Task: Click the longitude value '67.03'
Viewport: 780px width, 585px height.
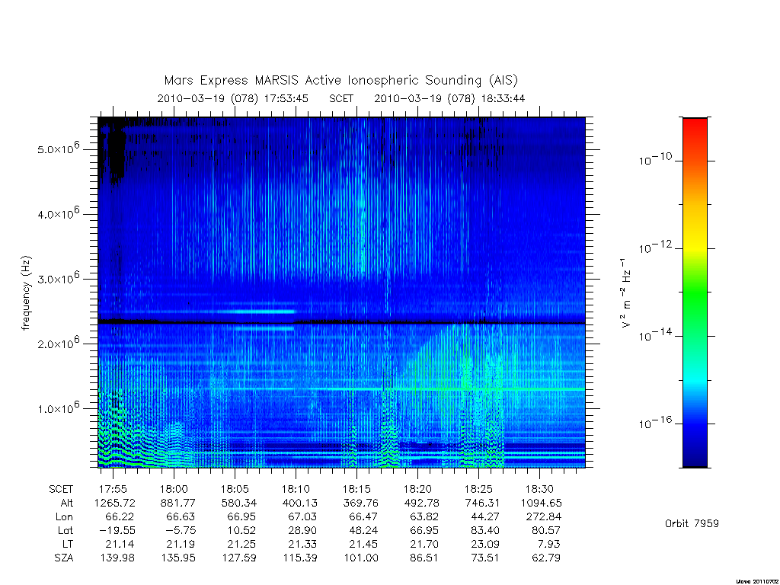Action: pos(302,517)
